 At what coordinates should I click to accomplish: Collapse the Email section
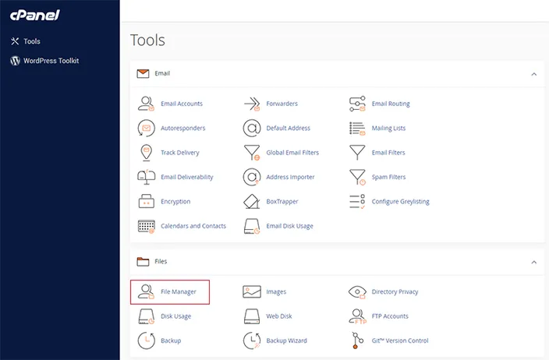[533, 74]
